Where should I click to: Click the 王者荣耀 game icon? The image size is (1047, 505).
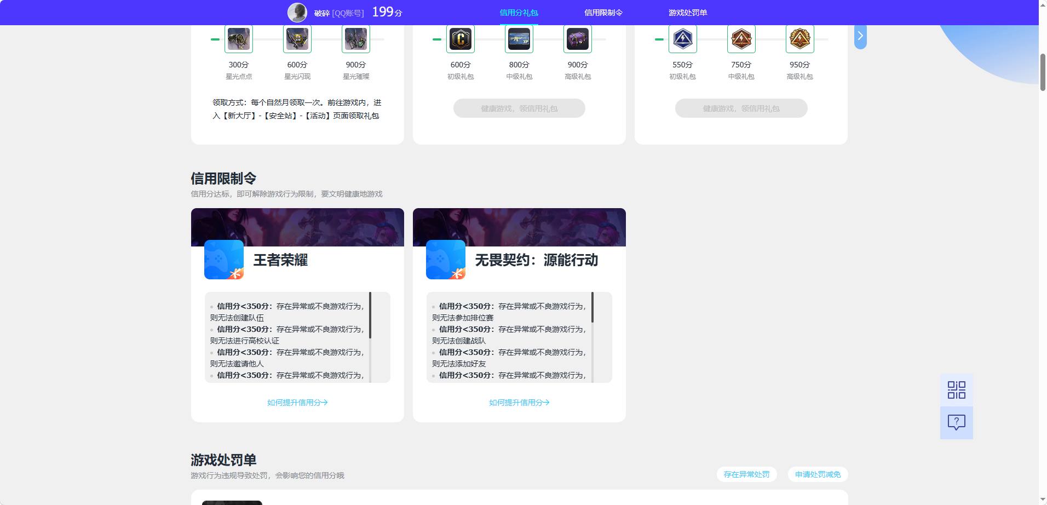(224, 260)
